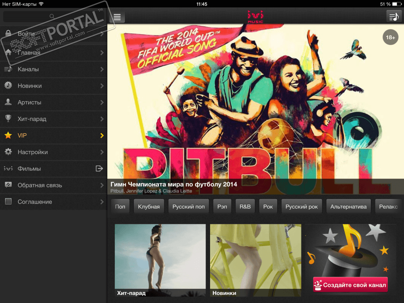Tap the magic hat icon on create button
The width and height of the screenshot is (404, 303).
(318, 285)
